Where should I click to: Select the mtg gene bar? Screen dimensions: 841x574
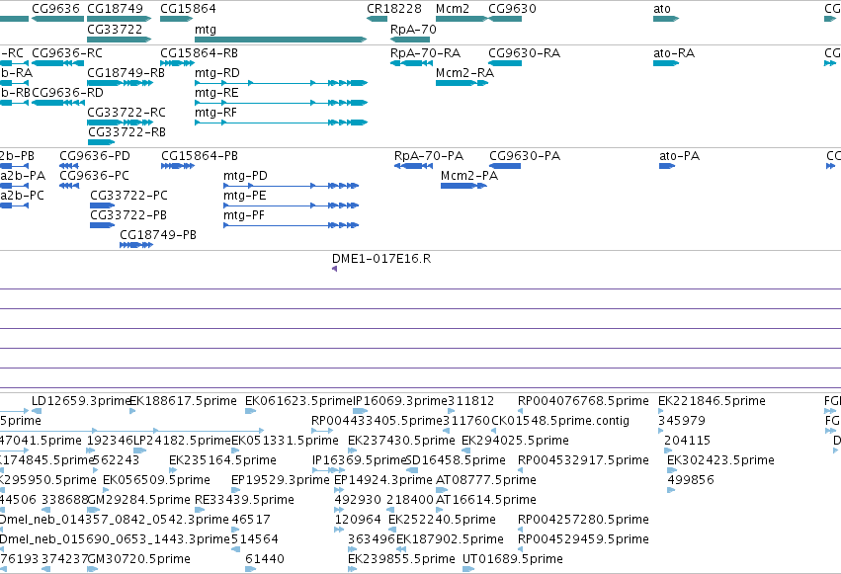tap(281, 40)
